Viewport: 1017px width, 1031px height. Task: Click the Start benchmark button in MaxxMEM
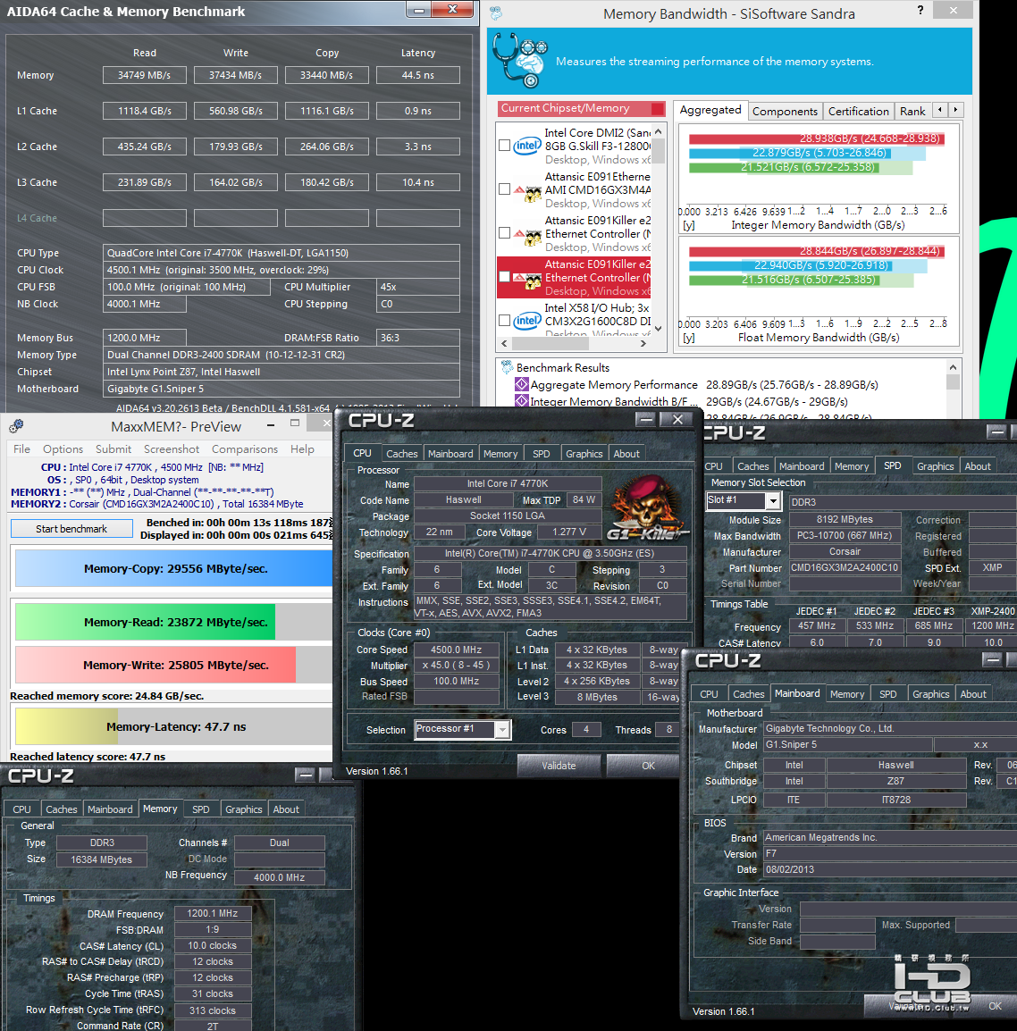click(x=71, y=529)
